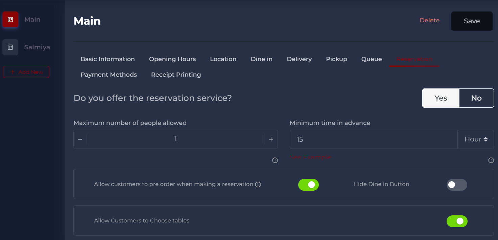
Task: Increase maximum people with the plus icon
Action: [271, 139]
